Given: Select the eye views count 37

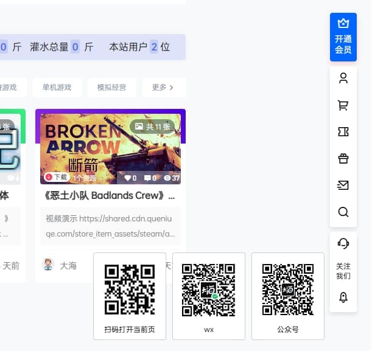Looking at the screenshot, I should [x=172, y=178].
